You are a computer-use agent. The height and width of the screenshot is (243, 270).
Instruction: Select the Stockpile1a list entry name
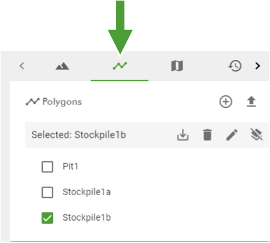click(x=87, y=192)
